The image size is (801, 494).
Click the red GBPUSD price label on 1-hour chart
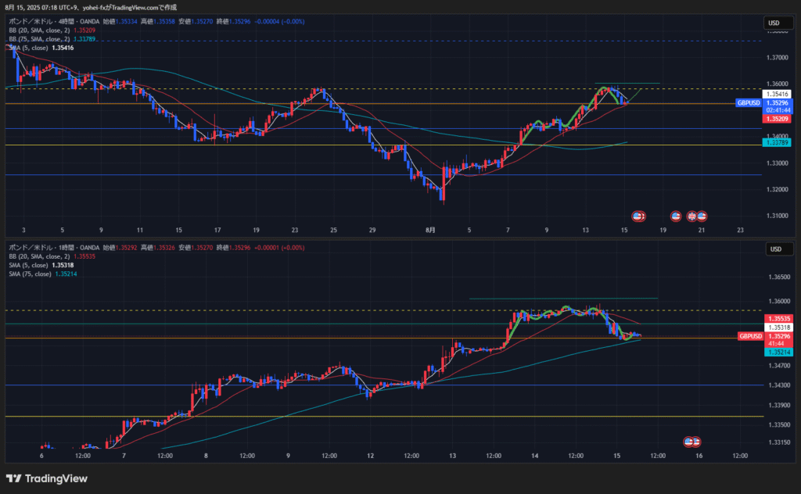point(749,336)
